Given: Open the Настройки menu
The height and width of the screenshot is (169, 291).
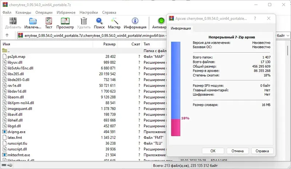Looking at the screenshot, I should click(89, 12).
